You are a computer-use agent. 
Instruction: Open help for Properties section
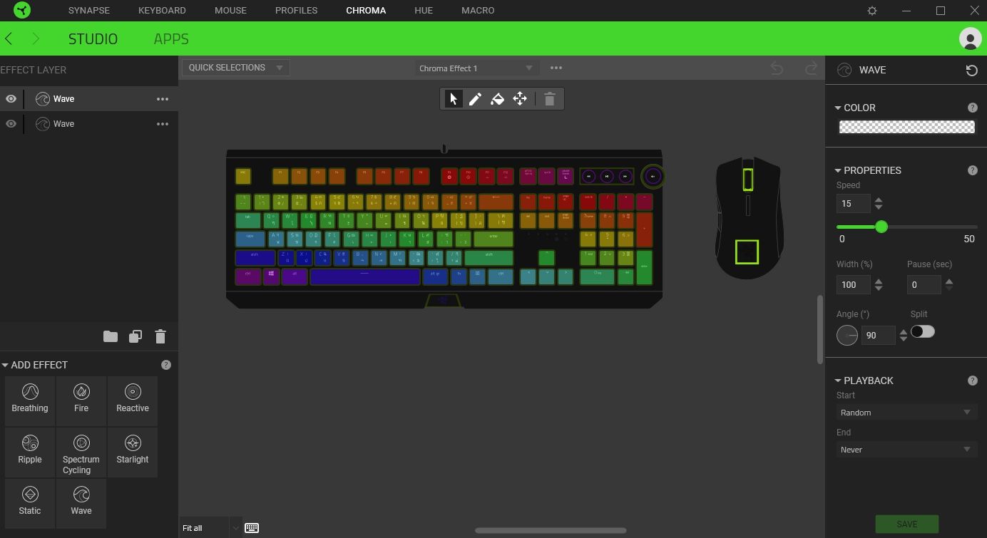972,170
